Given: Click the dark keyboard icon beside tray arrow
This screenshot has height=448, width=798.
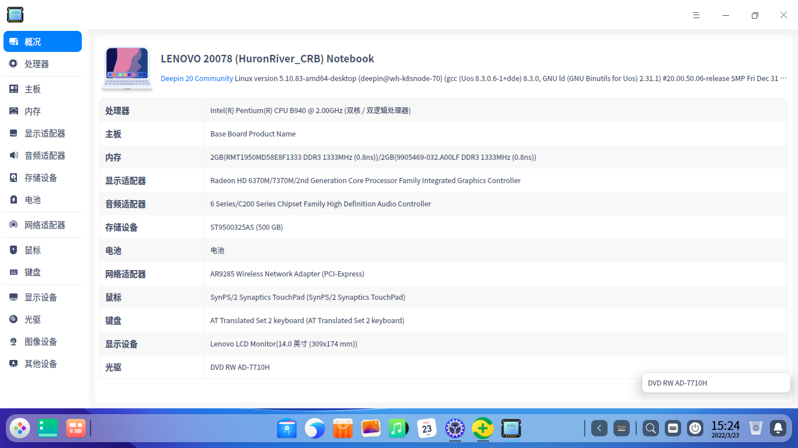Looking at the screenshot, I should (x=622, y=429).
